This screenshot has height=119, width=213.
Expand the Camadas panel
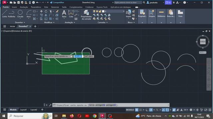point(103,22)
